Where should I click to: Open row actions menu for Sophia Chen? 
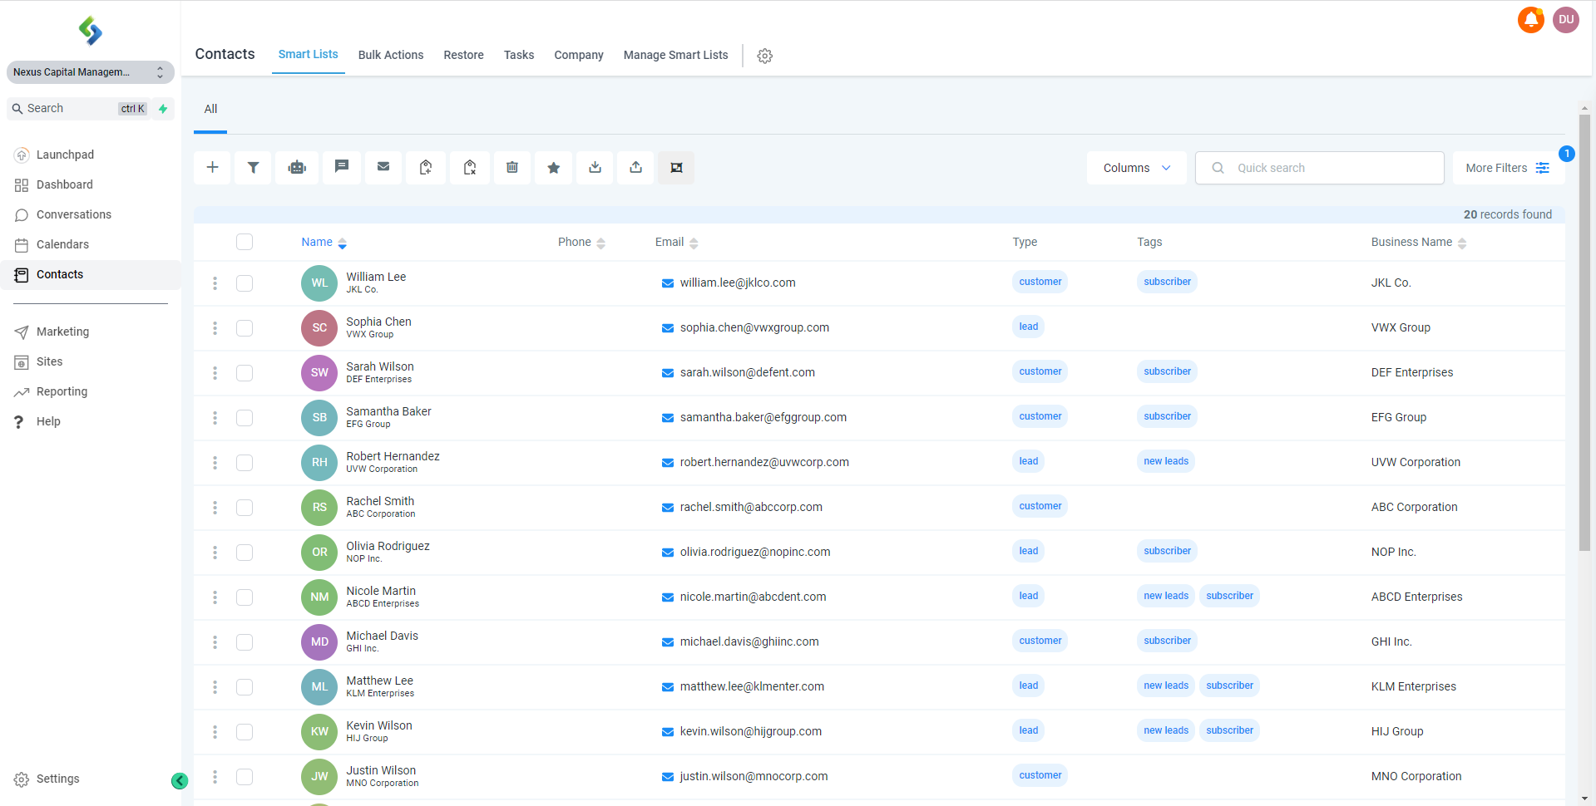tap(215, 328)
